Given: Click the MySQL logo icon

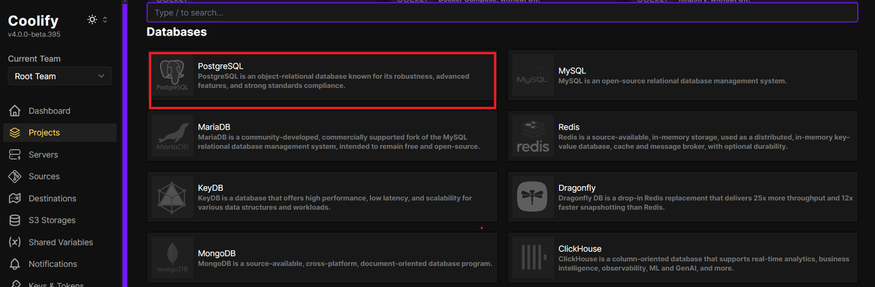Looking at the screenshot, I should (x=533, y=75).
